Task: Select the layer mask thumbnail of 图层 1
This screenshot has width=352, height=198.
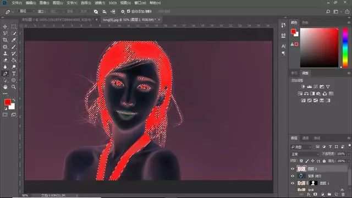Action: 313,183
